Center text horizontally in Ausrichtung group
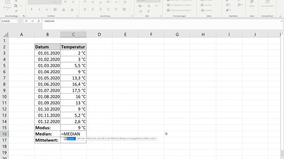 [x=93, y=9]
